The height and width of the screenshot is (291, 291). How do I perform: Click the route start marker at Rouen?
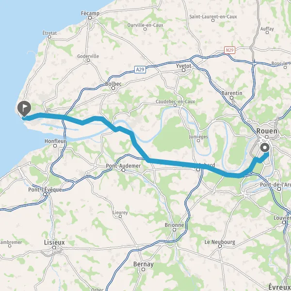(265, 148)
